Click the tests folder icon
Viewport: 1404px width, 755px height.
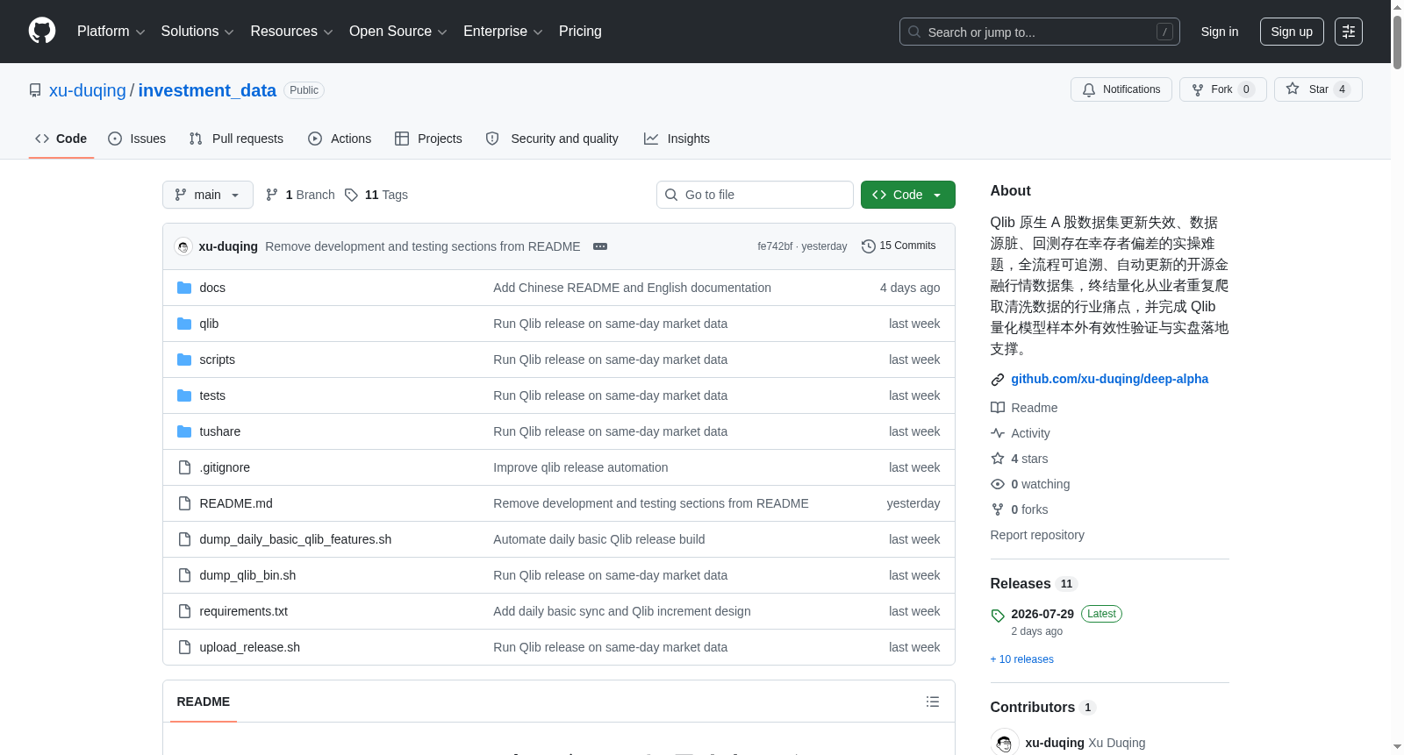click(x=184, y=395)
